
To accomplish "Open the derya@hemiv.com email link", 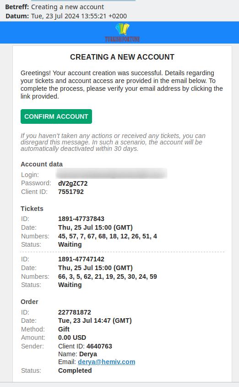I will pos(106,362).
